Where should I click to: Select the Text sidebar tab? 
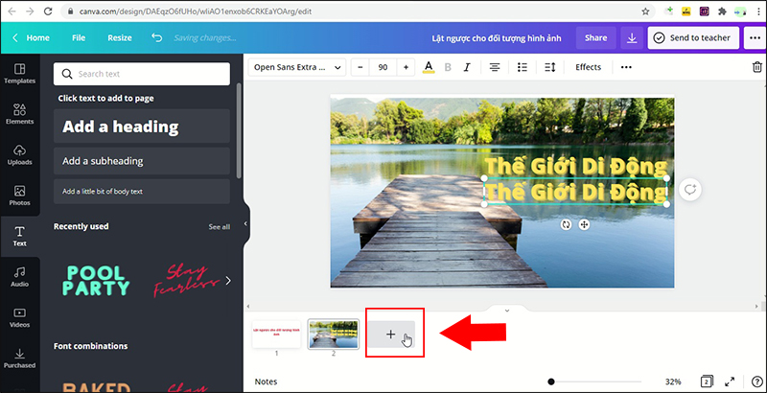19,236
